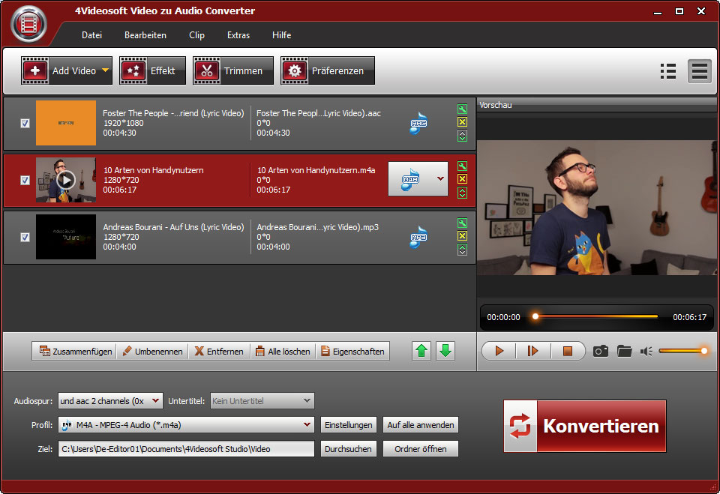Click output name 'Foster The Peopl...Lyric Video).aac'
The image size is (720, 494).
point(319,113)
